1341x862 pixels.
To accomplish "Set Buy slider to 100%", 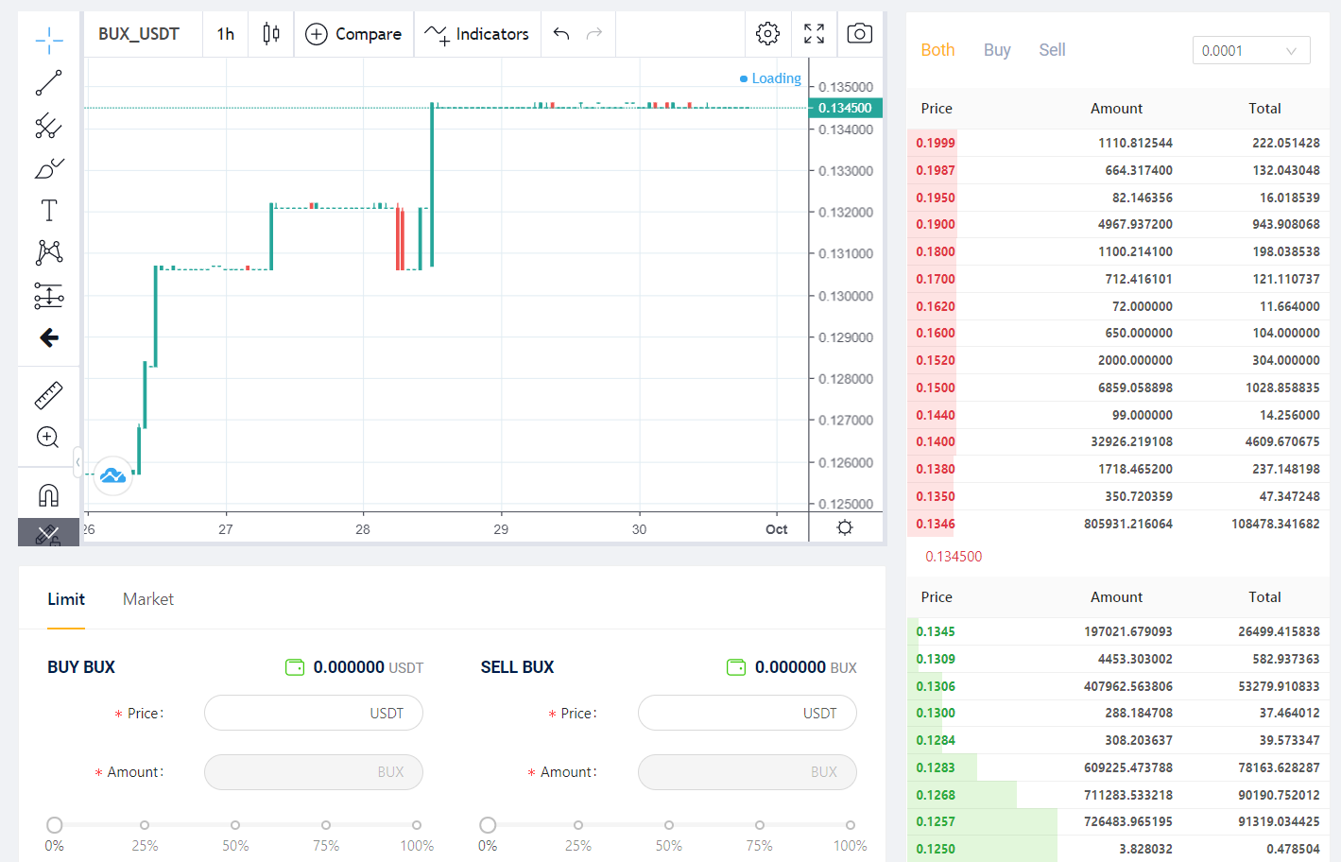I will (417, 825).
